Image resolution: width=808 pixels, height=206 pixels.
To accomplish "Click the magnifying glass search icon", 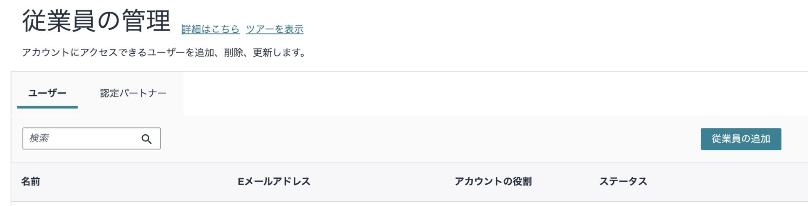I will click(146, 139).
